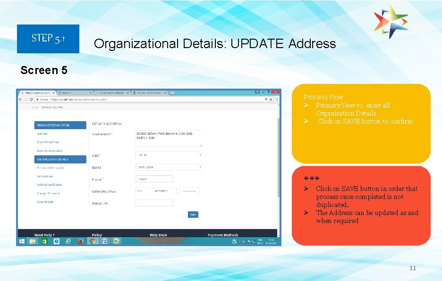Open Microsoft Excel from the taskbar
This screenshot has height=281, width=442.
tap(117, 241)
